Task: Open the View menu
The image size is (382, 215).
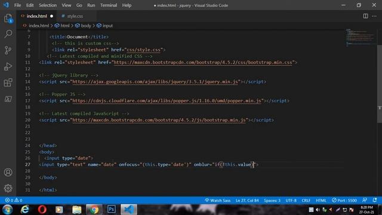Action: tap(66, 5)
